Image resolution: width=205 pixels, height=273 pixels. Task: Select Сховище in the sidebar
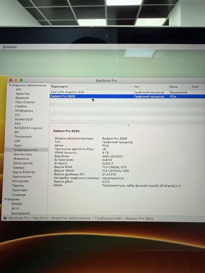19,195
